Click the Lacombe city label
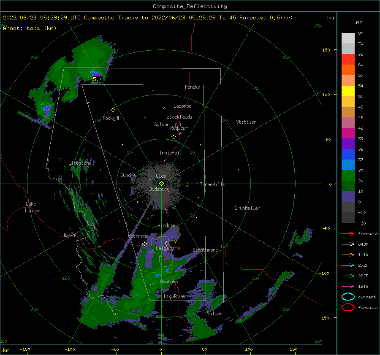This screenshot has height=355, width=380. tap(182, 106)
